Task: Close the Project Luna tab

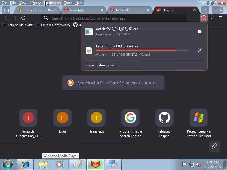Action: click(56, 10)
